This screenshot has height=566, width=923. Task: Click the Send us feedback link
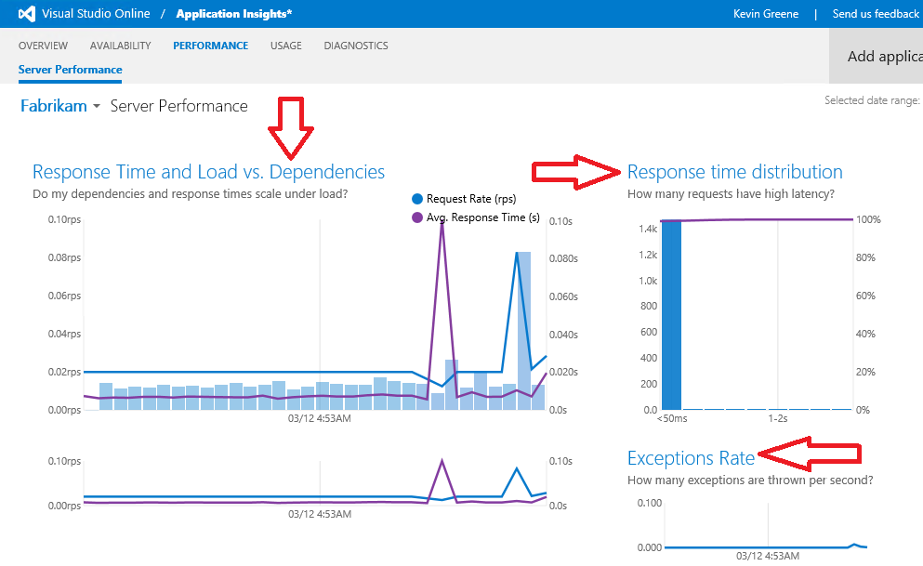coord(875,13)
